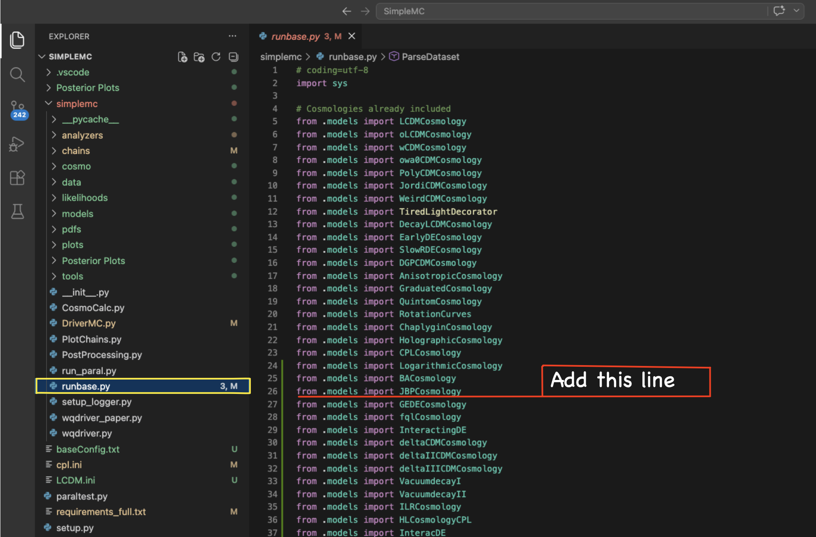Viewport: 816px width, 537px height.
Task: Click the EXPLORER panel title
Action: click(x=69, y=36)
